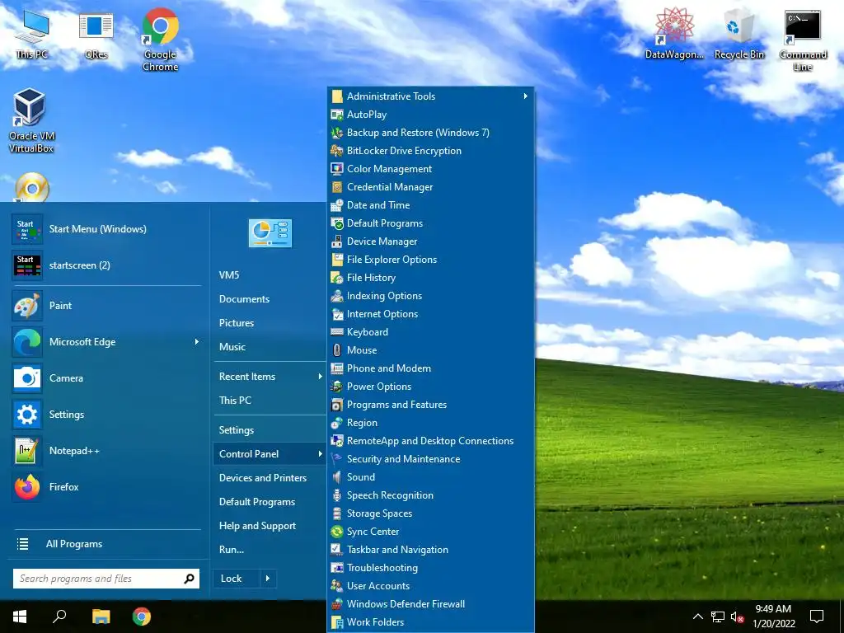Open File Explorer Options

430,260
